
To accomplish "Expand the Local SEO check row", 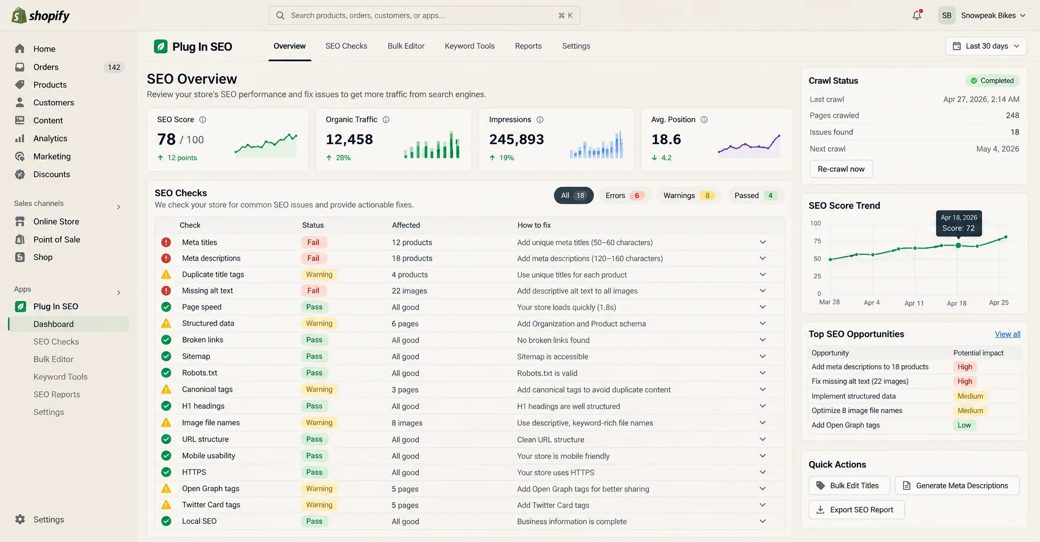I will (763, 521).
